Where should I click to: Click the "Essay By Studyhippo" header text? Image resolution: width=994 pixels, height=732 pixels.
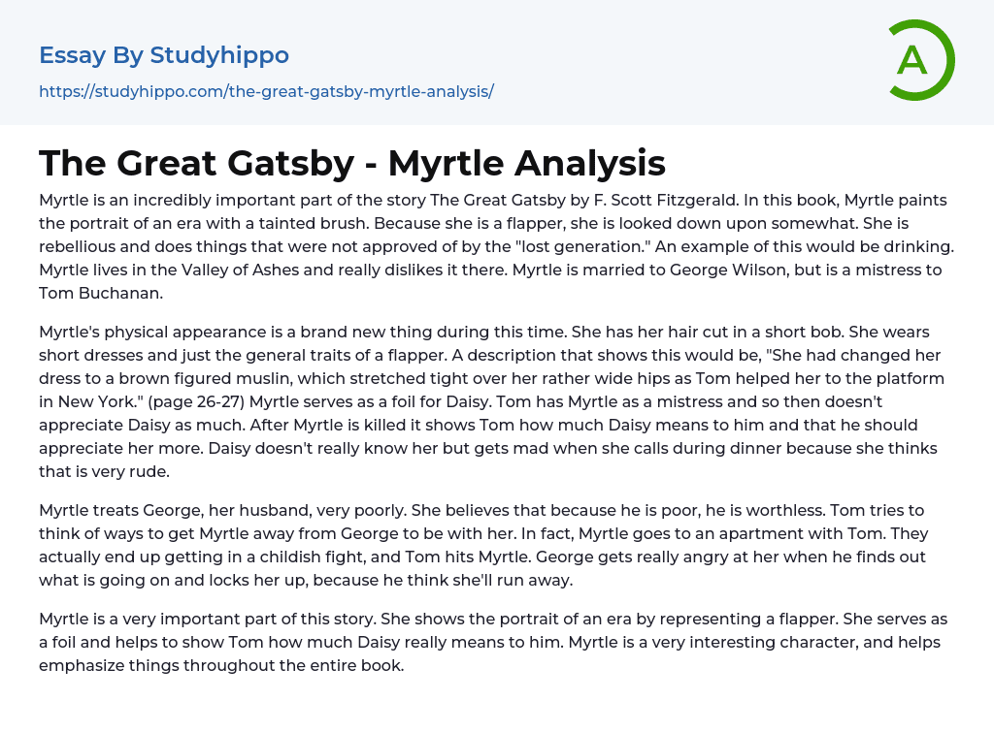(164, 55)
